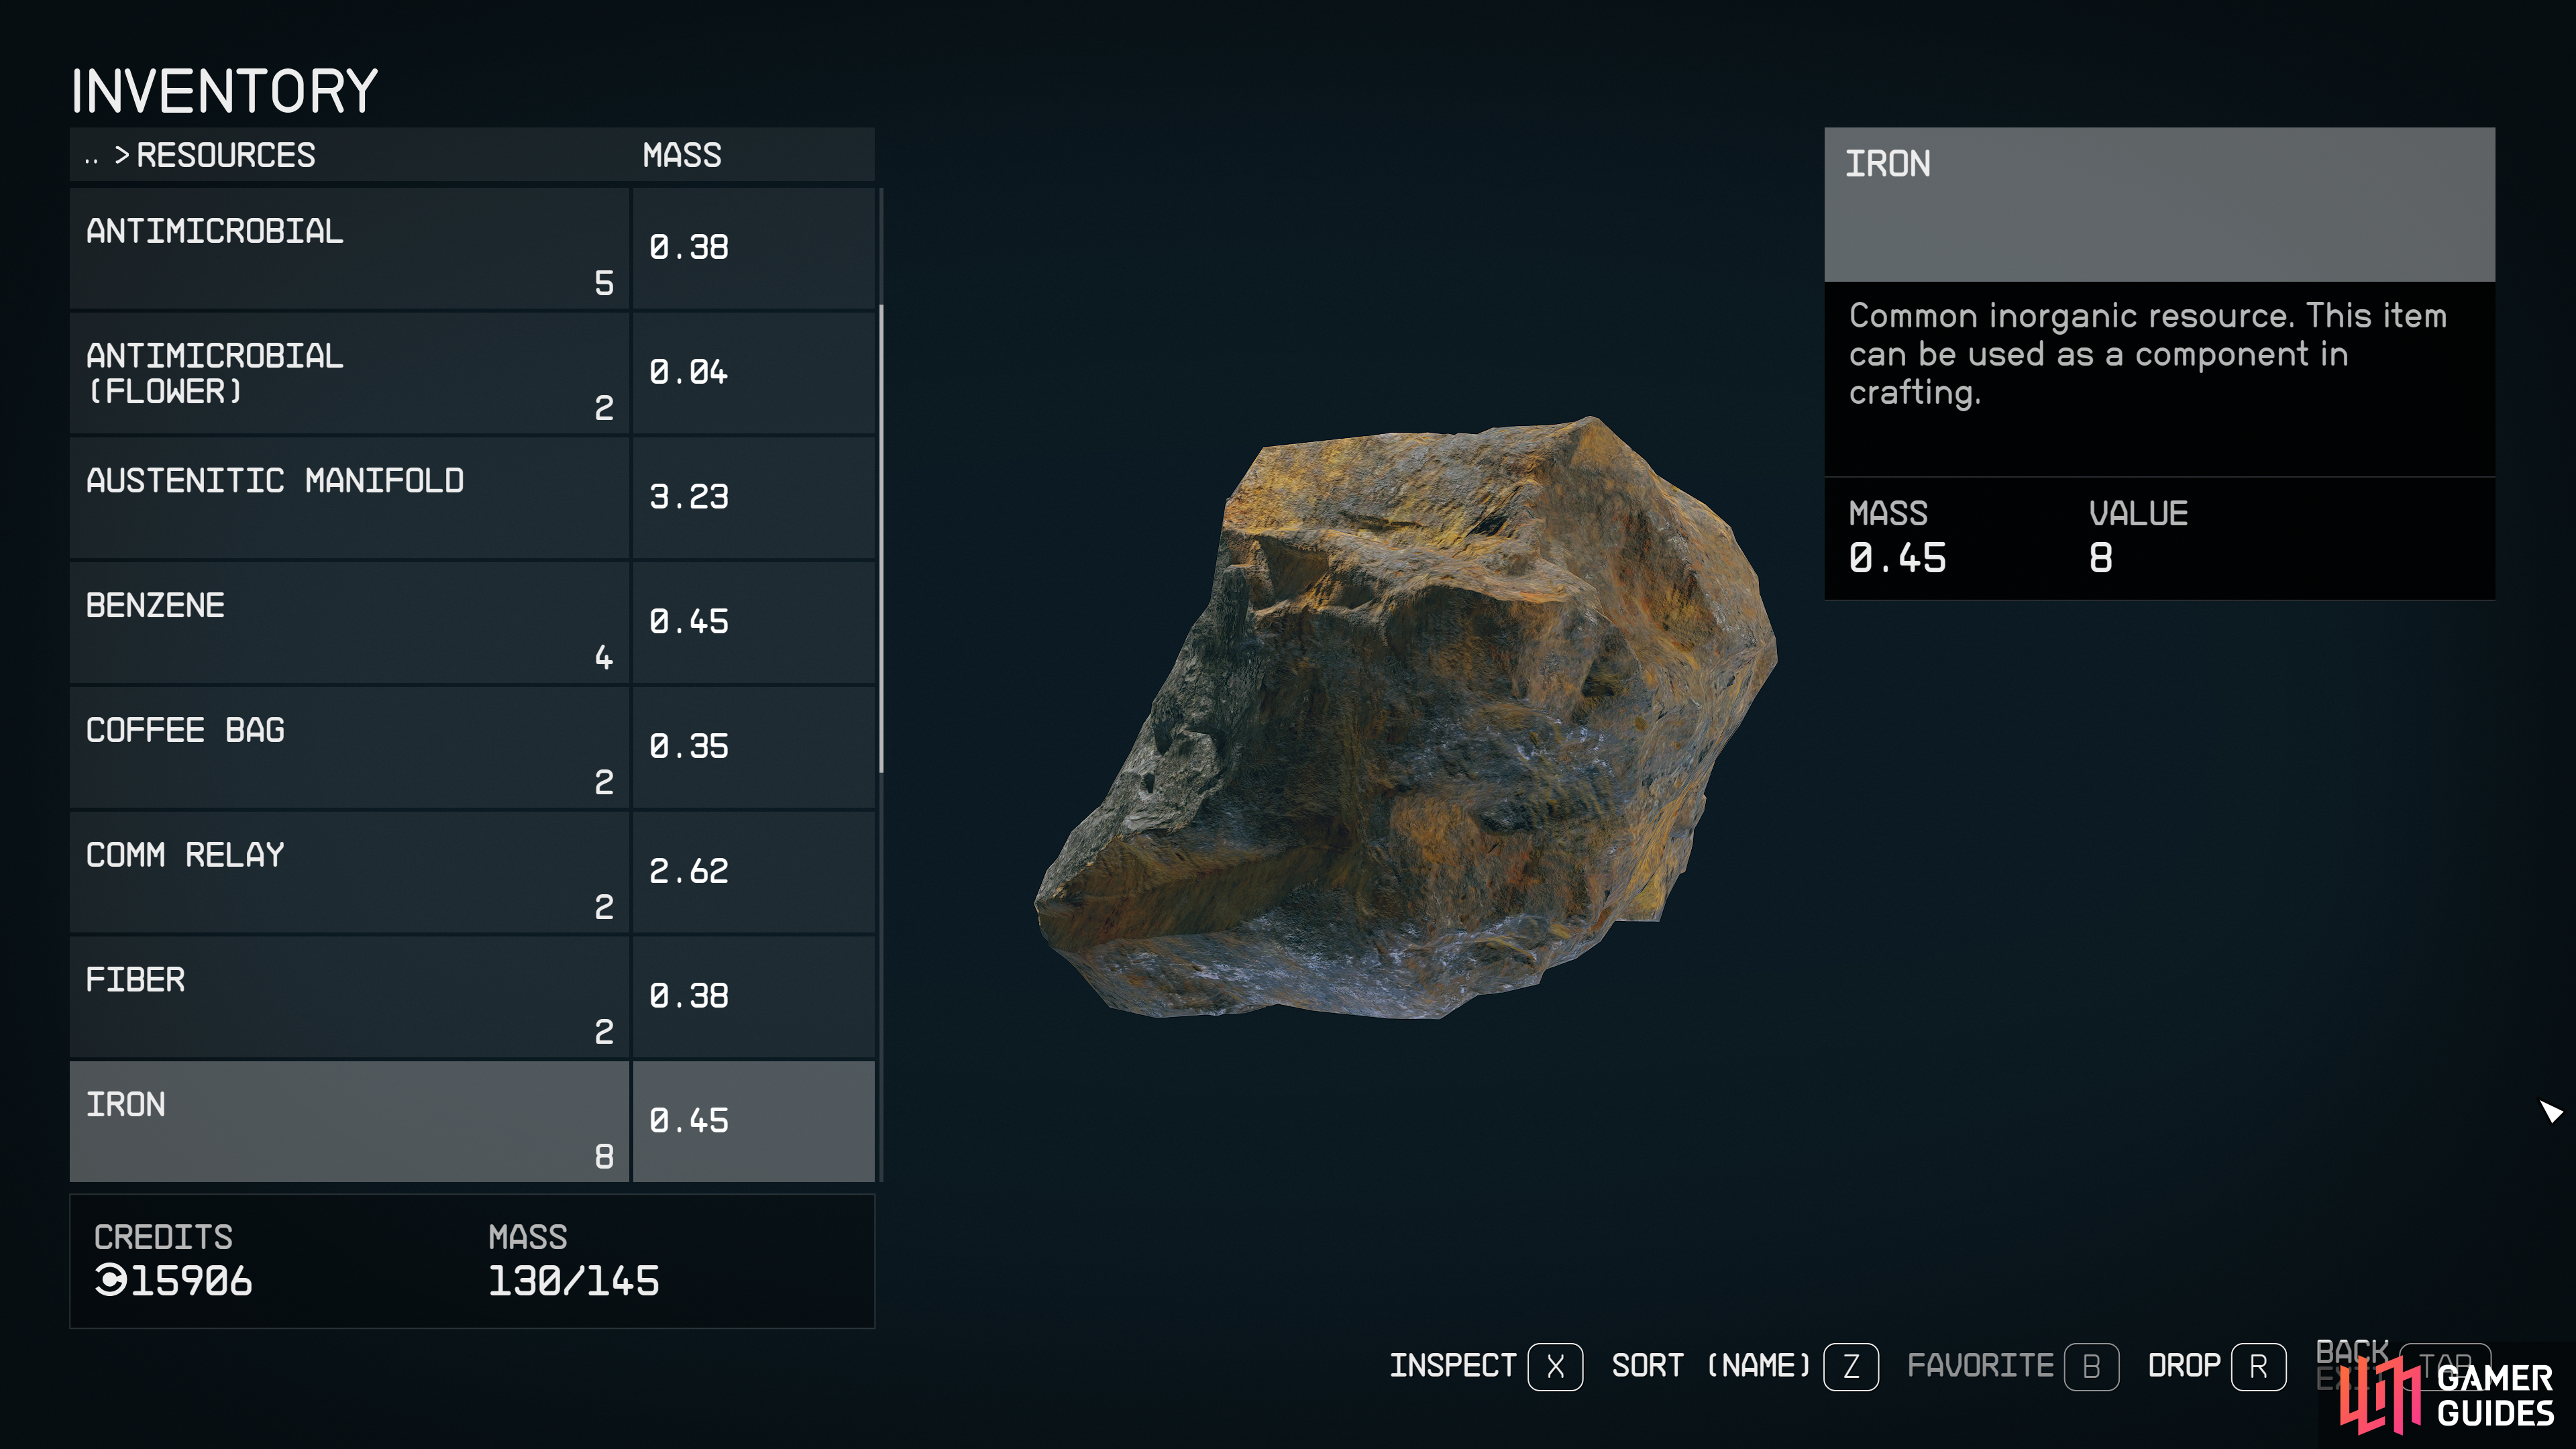This screenshot has width=2576, height=1449.
Task: Select the Fiber resource row
Action: pyautogui.click(x=472, y=997)
